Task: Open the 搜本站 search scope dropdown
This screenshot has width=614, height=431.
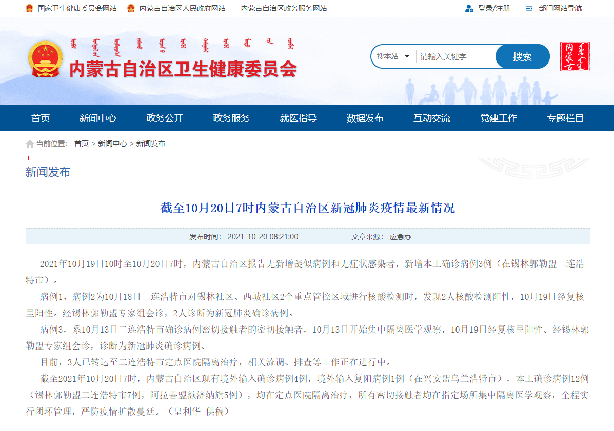Action: point(393,56)
